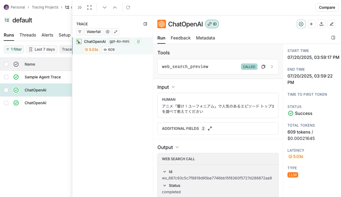The width and height of the screenshot is (341, 197).
Task: Go to next run with down chevron
Action: (x=105, y=8)
